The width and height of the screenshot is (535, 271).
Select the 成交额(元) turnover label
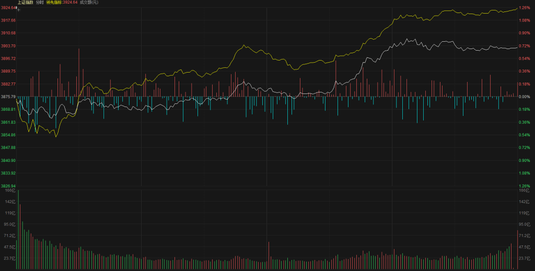(88, 3)
